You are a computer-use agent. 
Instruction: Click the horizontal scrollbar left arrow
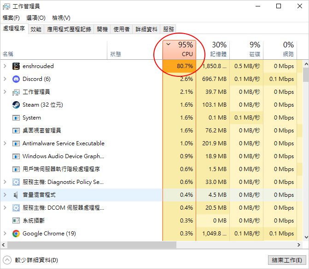tap(3, 245)
